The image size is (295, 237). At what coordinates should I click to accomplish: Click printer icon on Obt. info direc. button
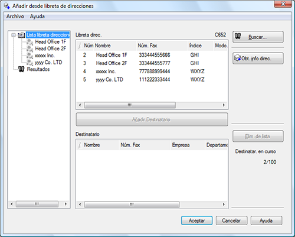[x=237, y=58]
